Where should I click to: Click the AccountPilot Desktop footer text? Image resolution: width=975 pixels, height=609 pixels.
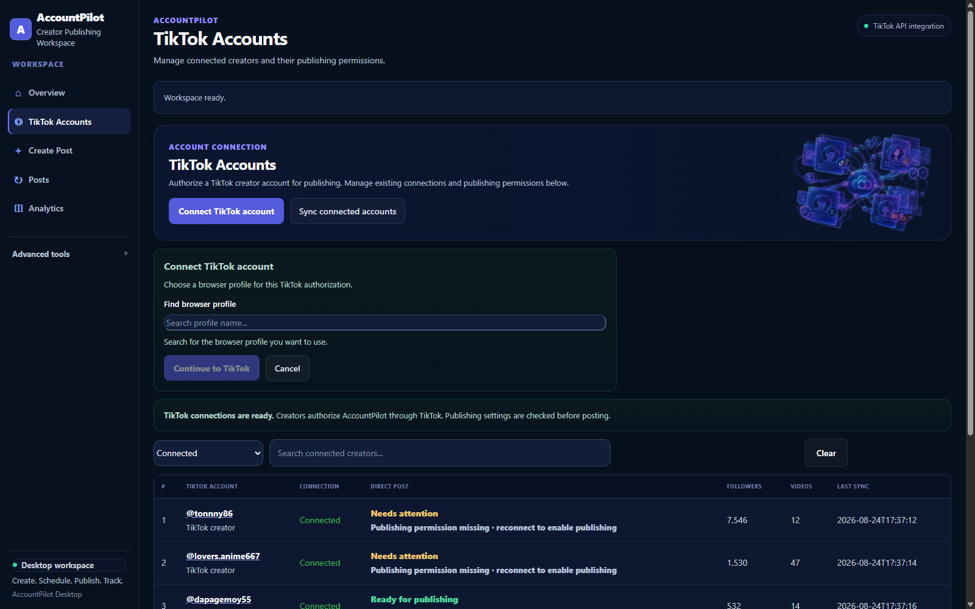47,594
